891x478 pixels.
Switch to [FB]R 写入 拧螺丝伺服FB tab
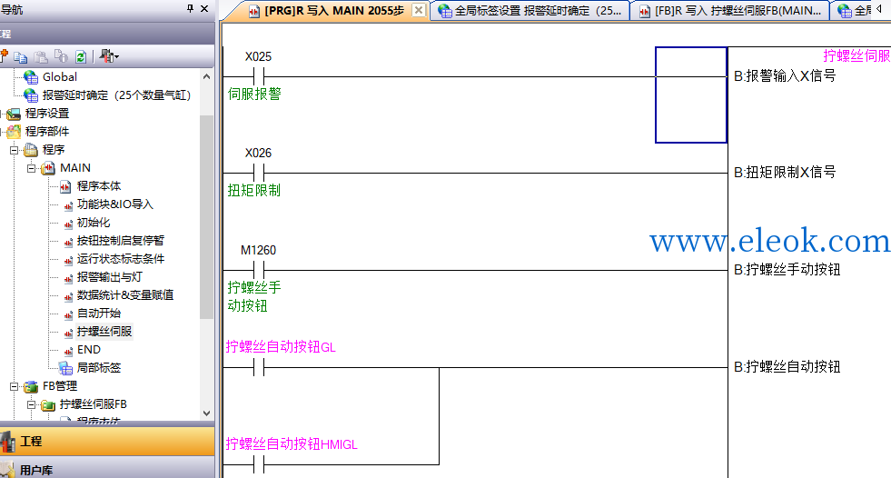[731, 11]
